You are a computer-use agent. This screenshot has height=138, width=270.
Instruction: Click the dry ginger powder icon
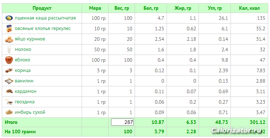click(x=9, y=112)
